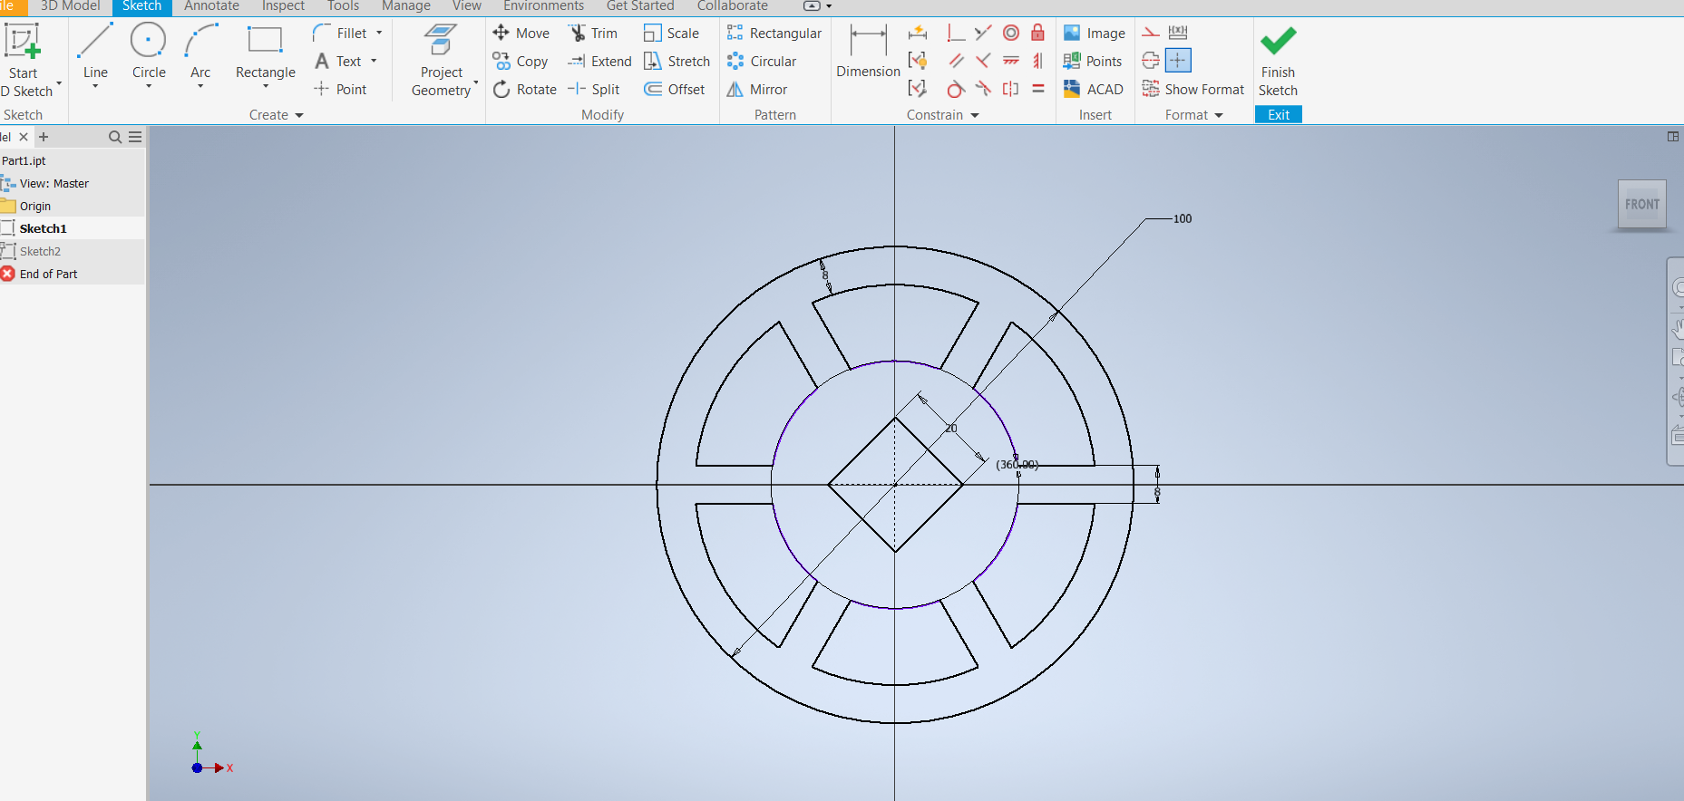Click the Mirror pattern tool
Viewport: 1684px width, 801px height.
pyautogui.click(x=757, y=90)
